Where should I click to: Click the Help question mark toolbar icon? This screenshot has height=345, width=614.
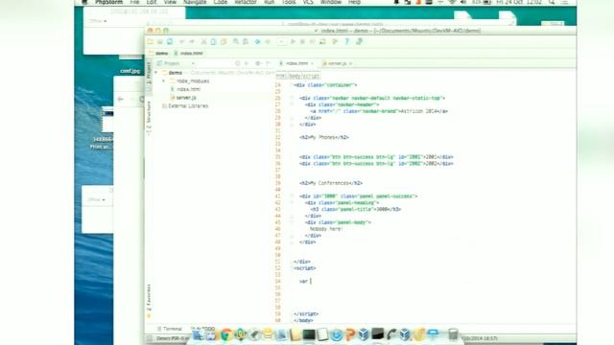tap(347, 41)
